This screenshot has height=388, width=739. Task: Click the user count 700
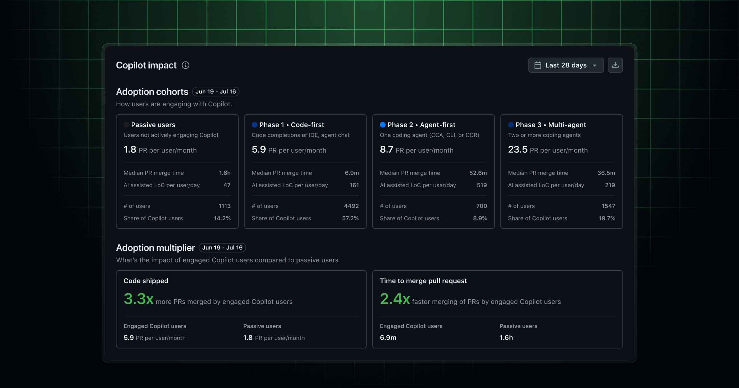coord(482,206)
